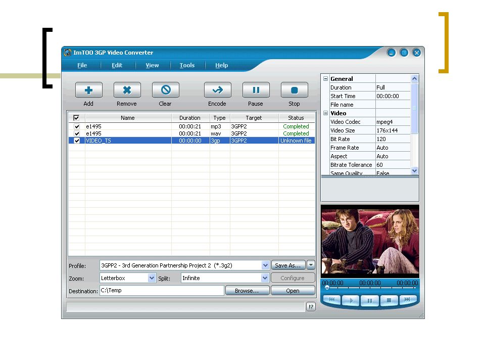Sort list by Duration column header

point(190,118)
